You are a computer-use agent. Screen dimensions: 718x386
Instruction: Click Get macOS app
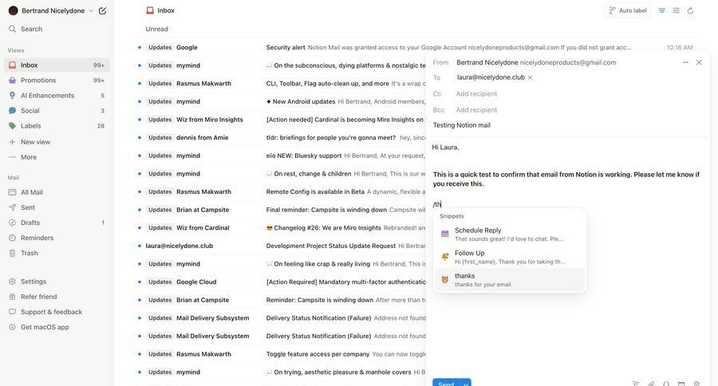57,327
